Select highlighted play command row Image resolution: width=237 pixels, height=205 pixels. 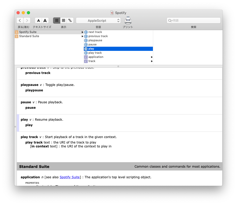click(118, 49)
